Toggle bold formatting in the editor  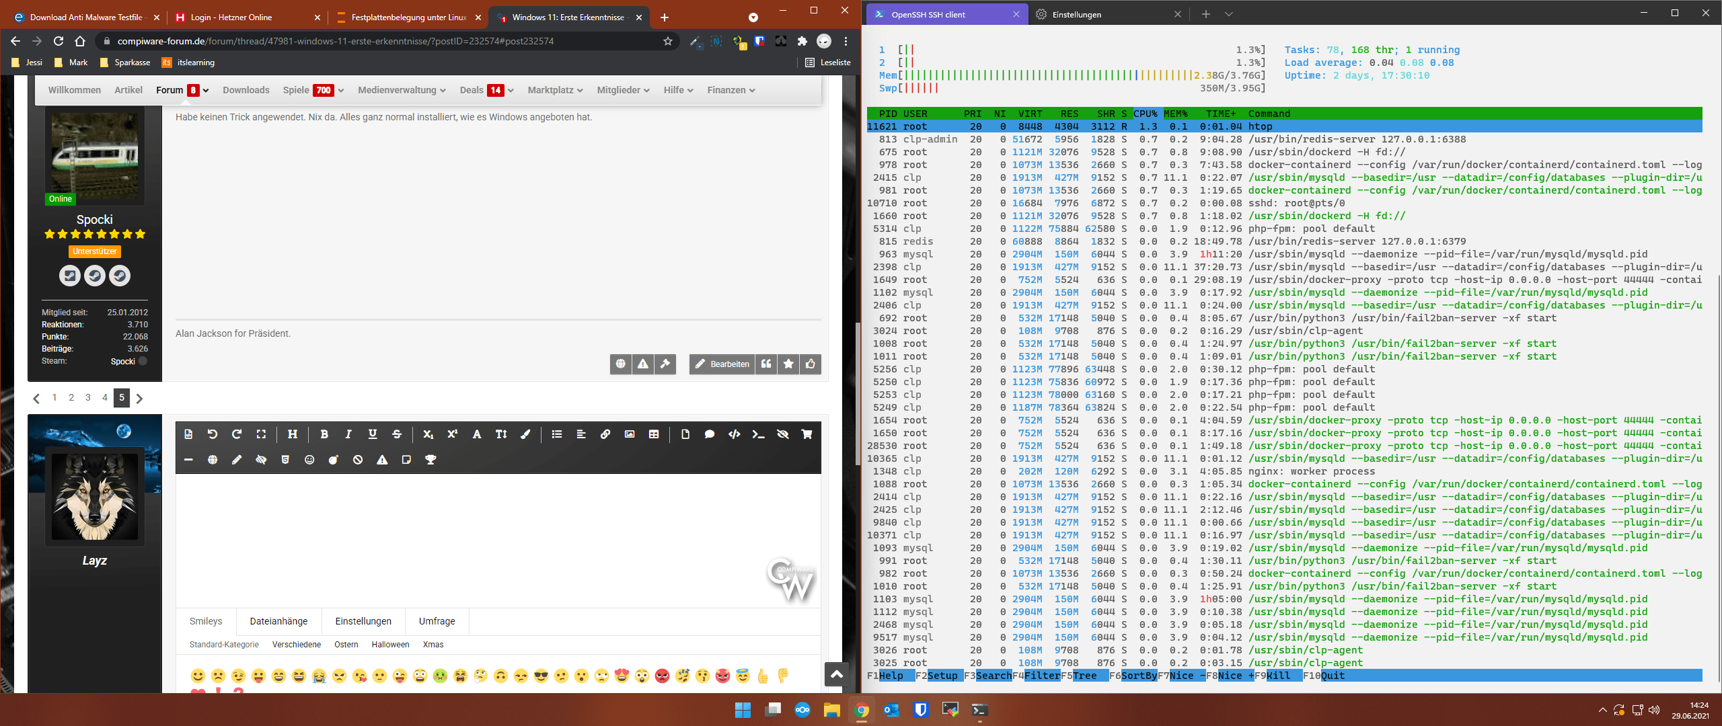(324, 434)
